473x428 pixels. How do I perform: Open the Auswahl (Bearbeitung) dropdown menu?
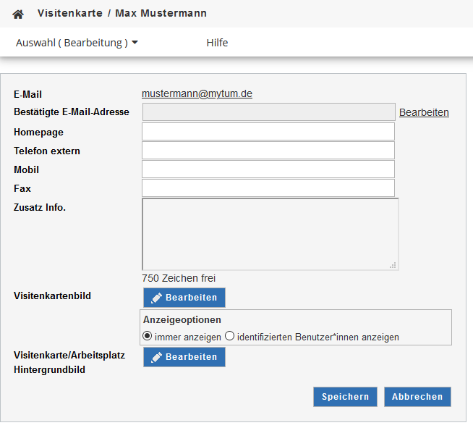(77, 43)
